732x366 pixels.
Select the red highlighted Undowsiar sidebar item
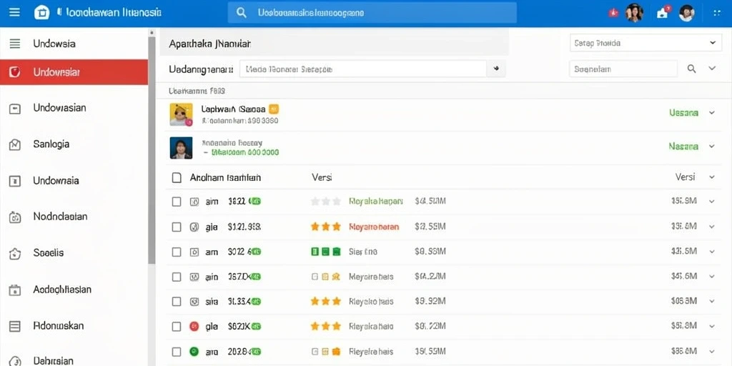tap(74, 72)
